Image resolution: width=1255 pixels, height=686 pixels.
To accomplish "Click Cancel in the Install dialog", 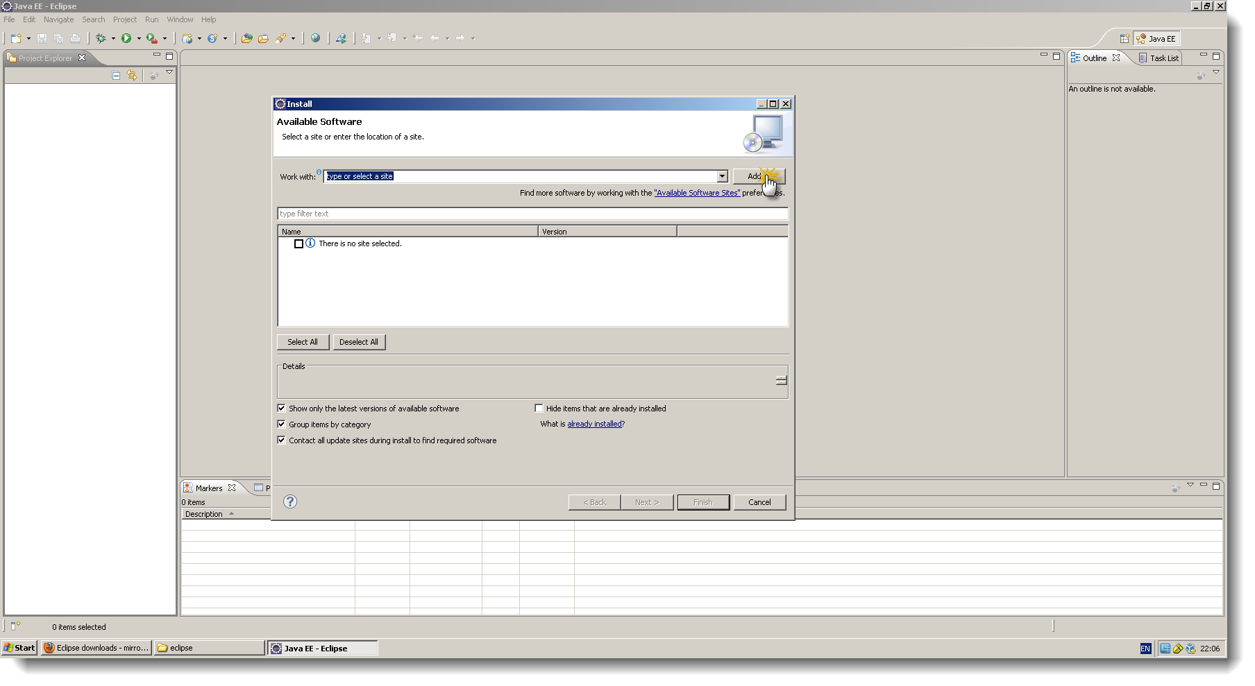I will [759, 502].
